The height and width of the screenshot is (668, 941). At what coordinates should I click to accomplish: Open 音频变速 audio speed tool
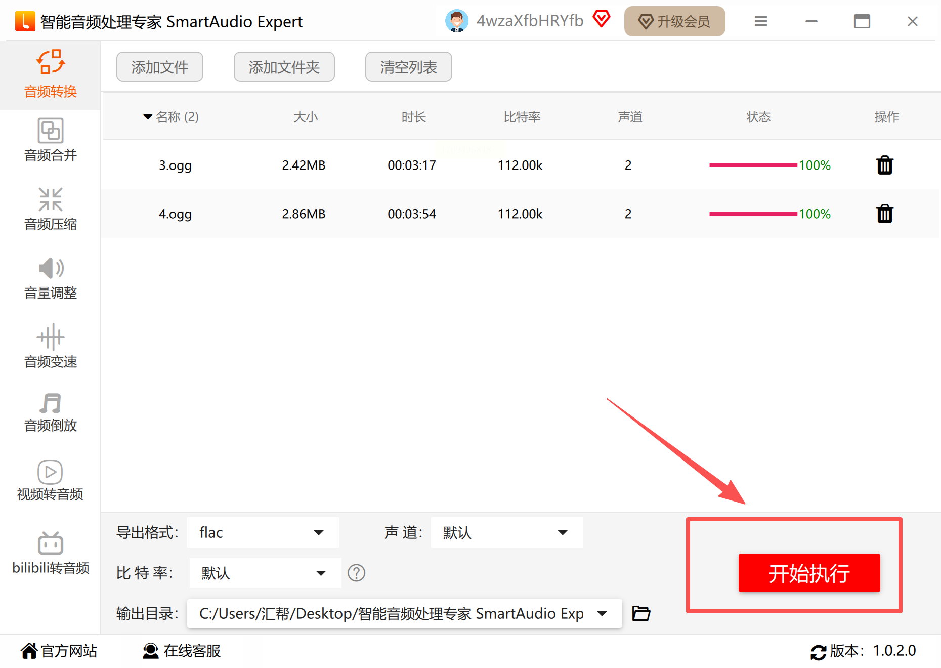(51, 347)
